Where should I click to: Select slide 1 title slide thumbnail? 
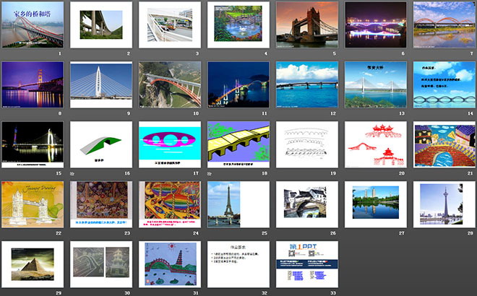pos(33,25)
